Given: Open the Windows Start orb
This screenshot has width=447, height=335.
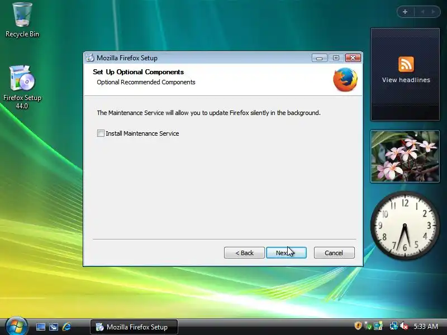Looking at the screenshot, I should coord(16,326).
